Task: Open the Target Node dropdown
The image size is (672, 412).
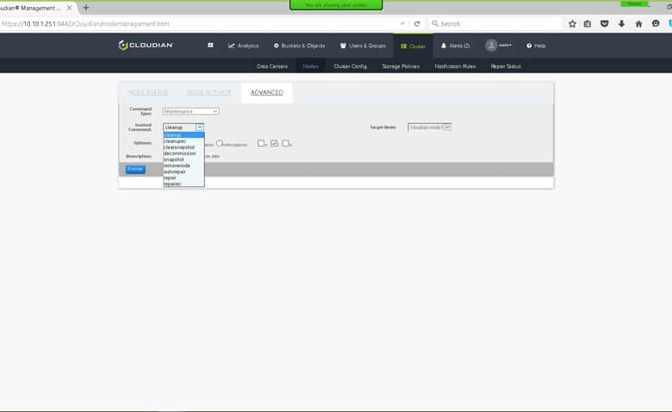Action: [x=429, y=128]
